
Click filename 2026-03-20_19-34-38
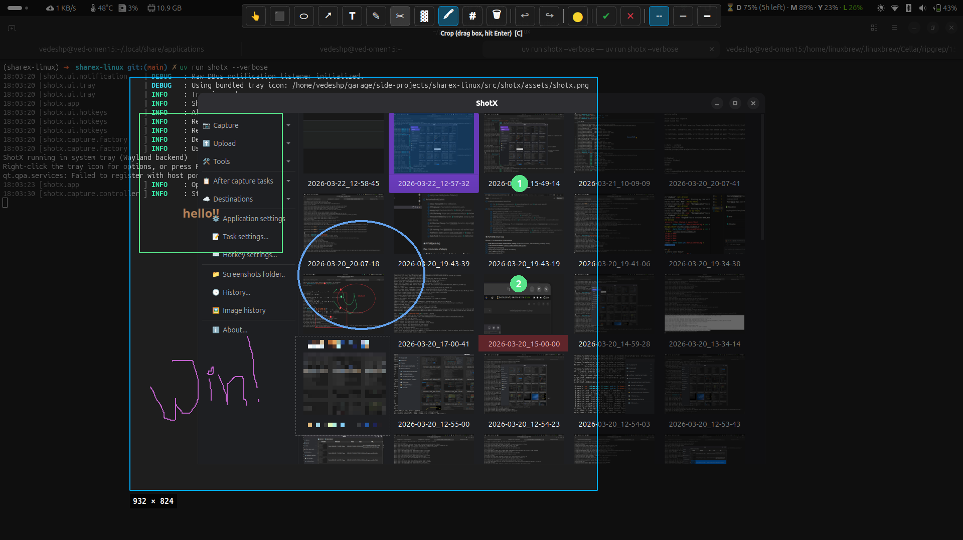(x=705, y=264)
